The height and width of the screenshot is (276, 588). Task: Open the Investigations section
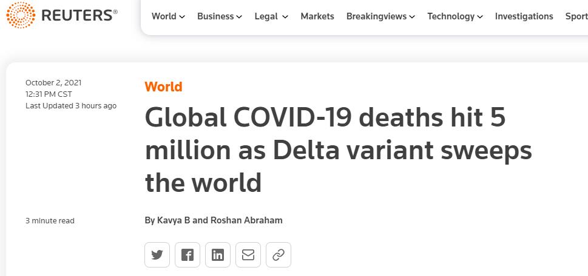click(x=524, y=16)
